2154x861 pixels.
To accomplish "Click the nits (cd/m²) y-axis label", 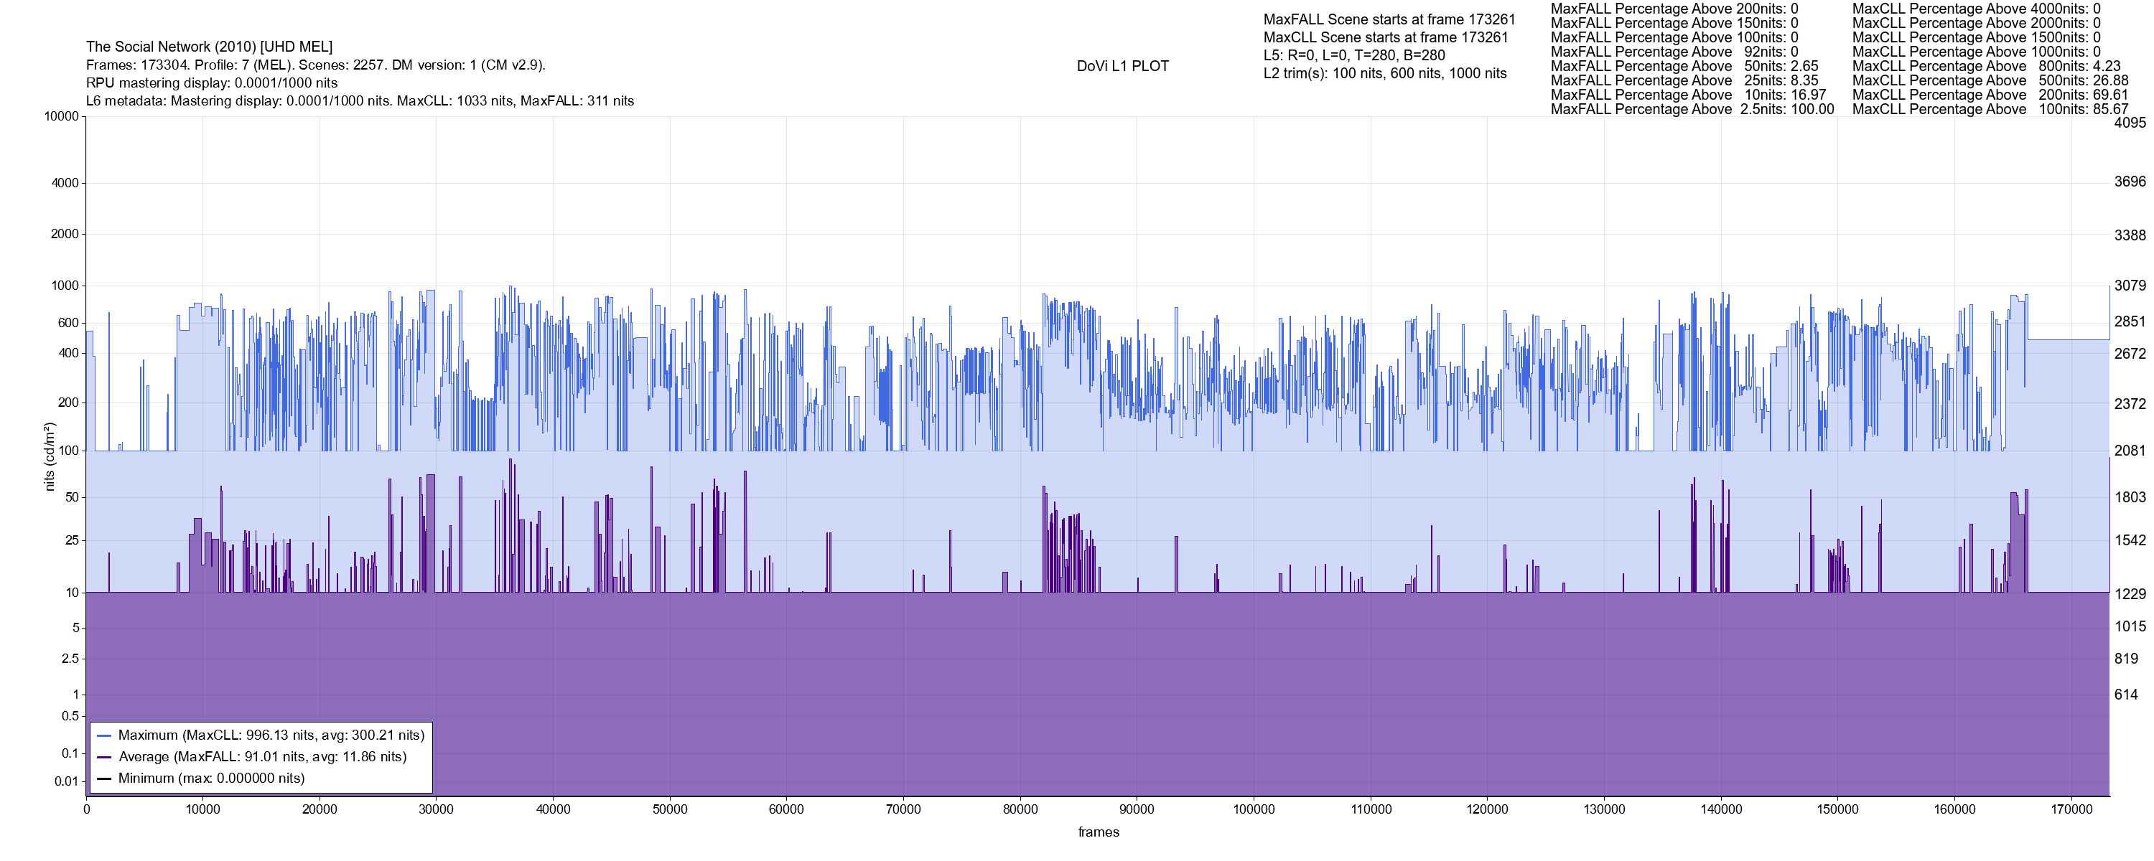I will 49,456.
